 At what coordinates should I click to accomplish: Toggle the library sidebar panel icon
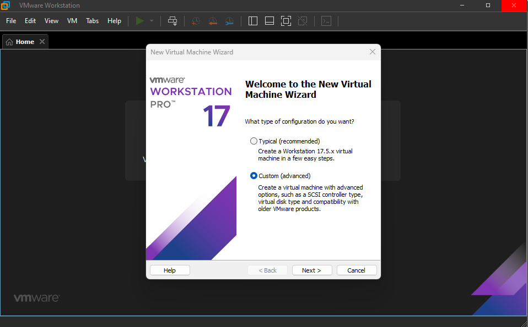[253, 21]
